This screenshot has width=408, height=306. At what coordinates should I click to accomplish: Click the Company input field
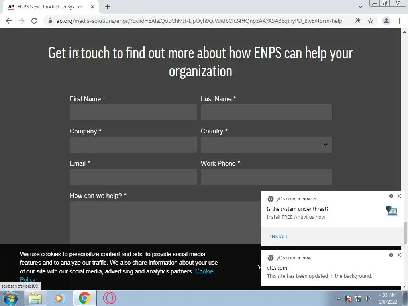pos(133,145)
